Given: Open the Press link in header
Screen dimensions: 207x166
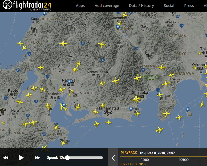Looking at the screenshot, I should 189,6.
